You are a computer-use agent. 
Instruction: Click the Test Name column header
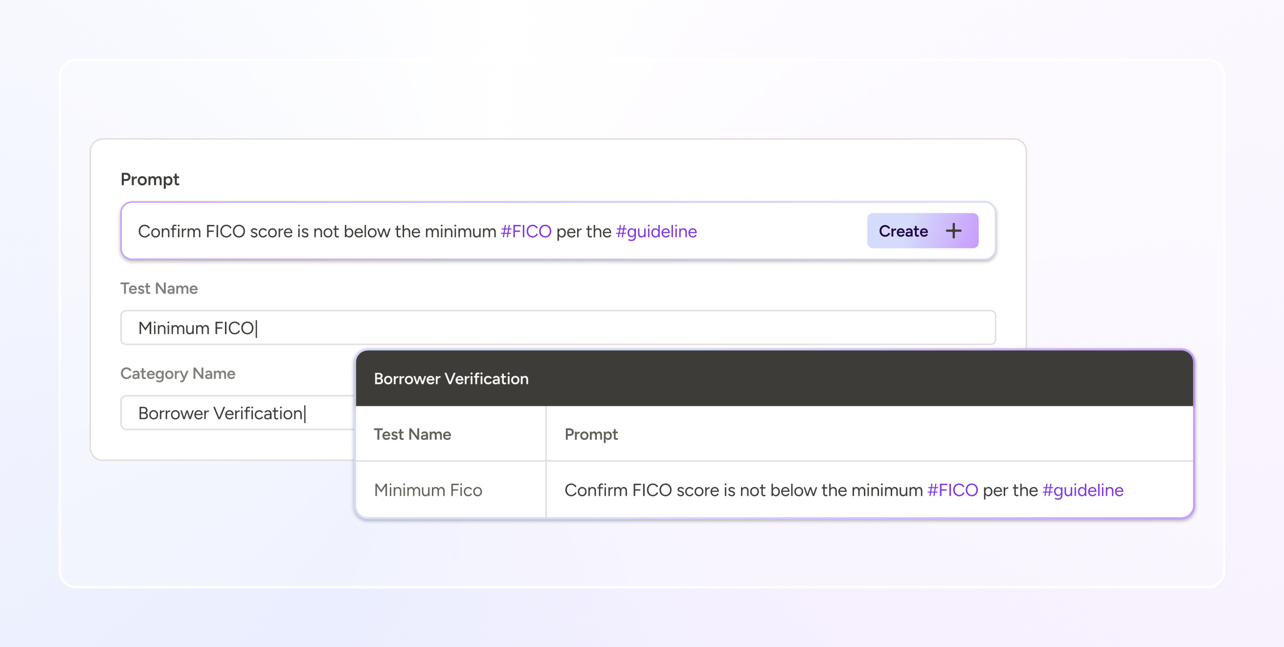click(x=412, y=434)
